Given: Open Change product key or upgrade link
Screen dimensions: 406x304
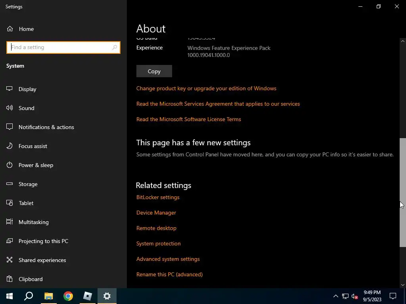Looking at the screenshot, I should (x=206, y=88).
